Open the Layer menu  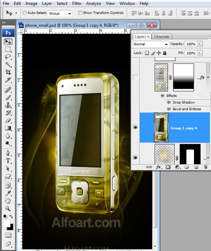(x=47, y=3)
